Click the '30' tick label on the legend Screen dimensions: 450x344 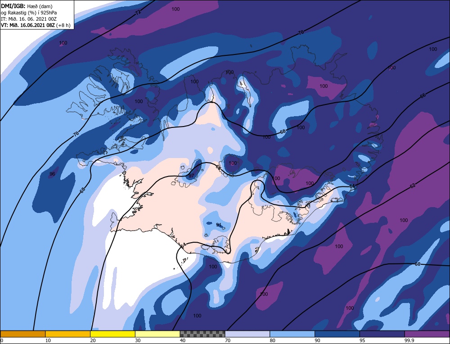pyautogui.click(x=138, y=340)
